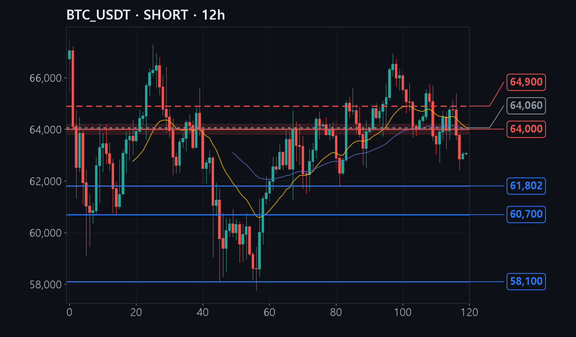Click the dashed red 64,900 level line
This screenshot has height=337, width=576.
point(268,106)
